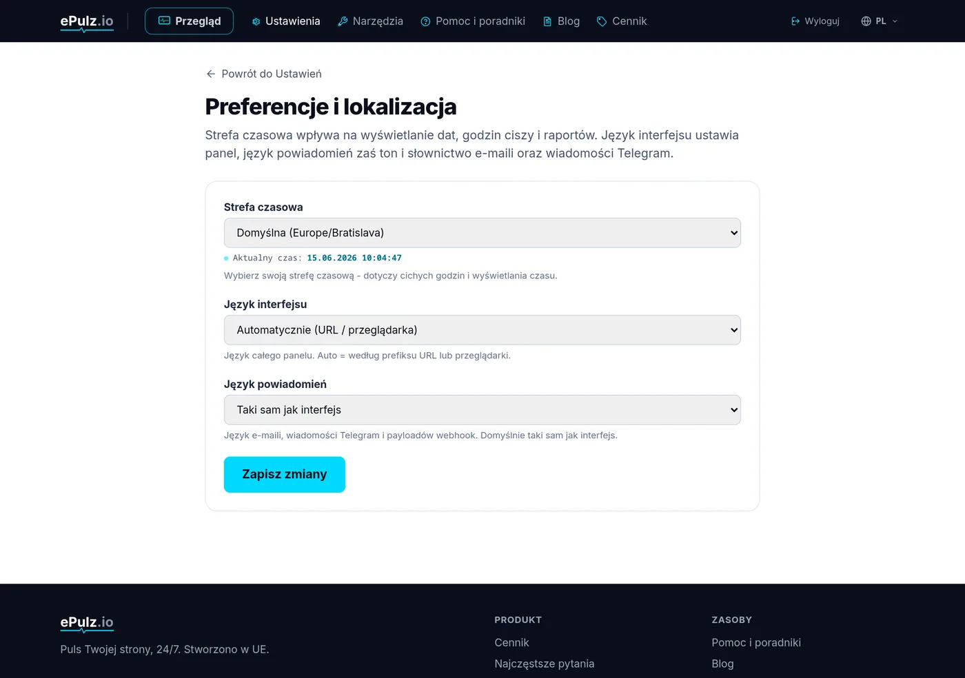Click the Cennik tag icon

(602, 21)
